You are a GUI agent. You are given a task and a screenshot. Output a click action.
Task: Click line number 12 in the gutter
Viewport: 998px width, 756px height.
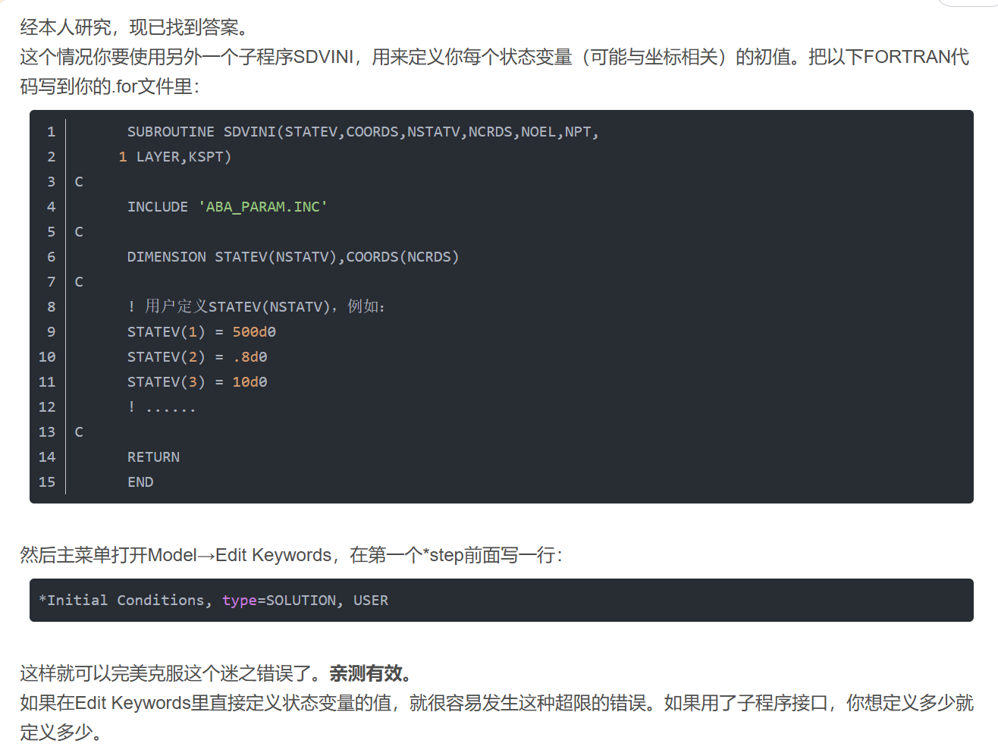(47, 407)
